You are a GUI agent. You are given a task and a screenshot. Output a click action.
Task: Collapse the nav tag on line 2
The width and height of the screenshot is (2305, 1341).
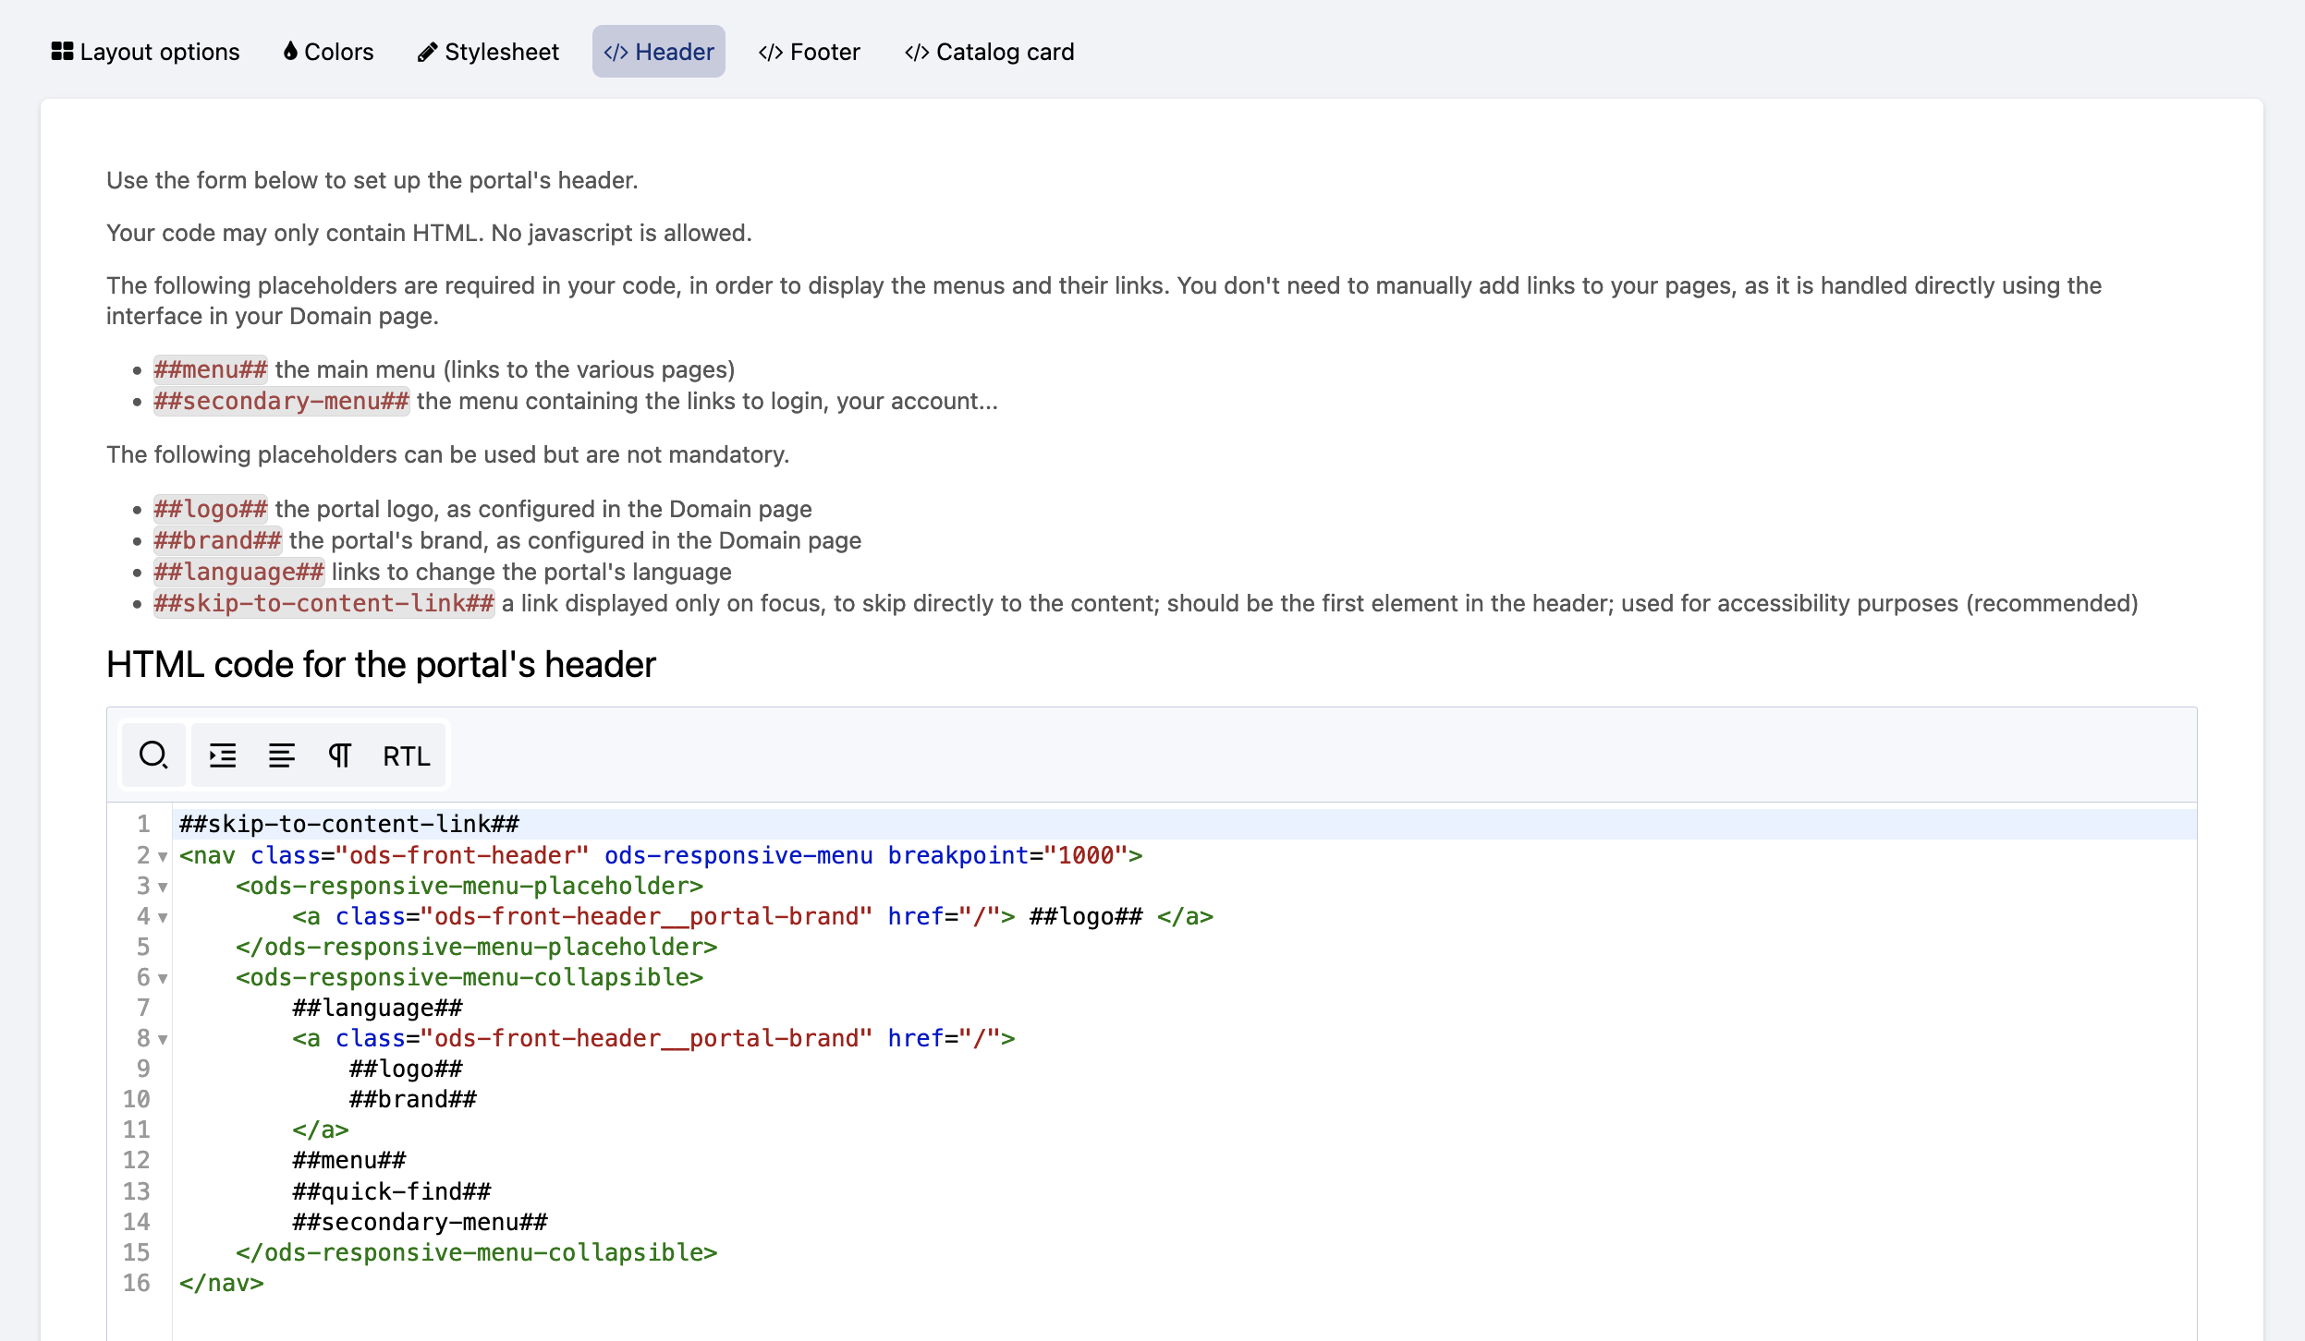(163, 857)
